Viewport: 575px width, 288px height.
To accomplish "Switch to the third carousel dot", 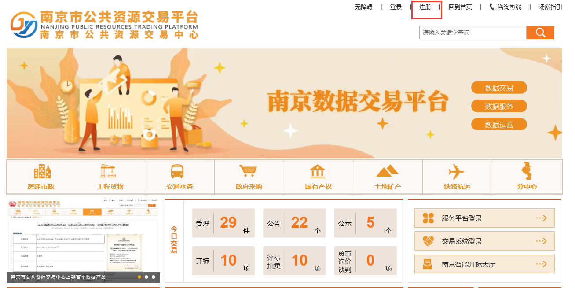I will tap(154, 277).
